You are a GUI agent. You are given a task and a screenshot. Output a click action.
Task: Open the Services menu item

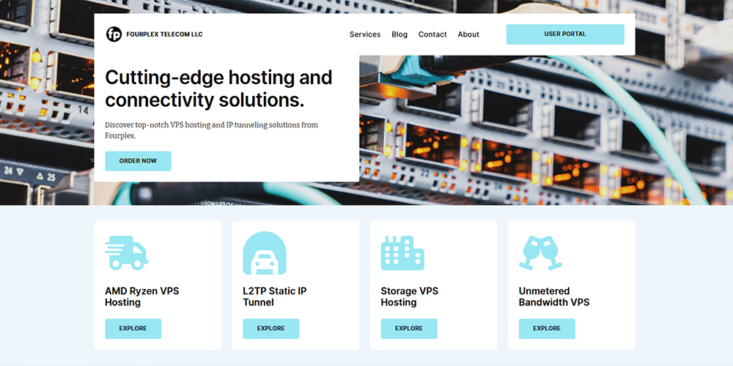365,34
